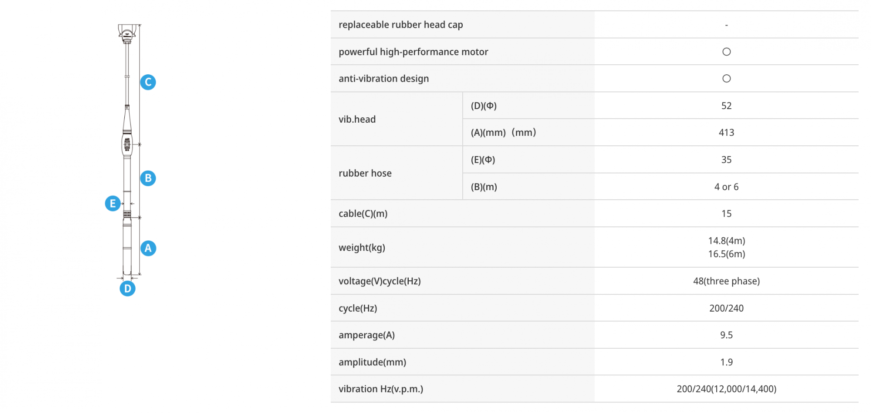871x413 pixels.
Task: Click the blue B label on diagram
Action: point(148,178)
